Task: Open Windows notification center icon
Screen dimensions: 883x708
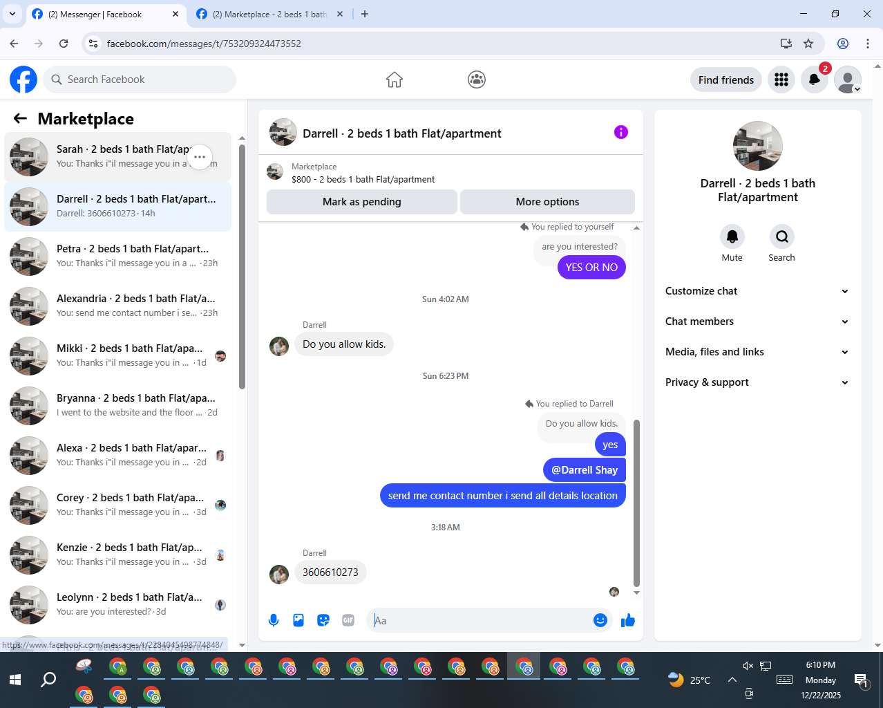Action: coord(861,681)
